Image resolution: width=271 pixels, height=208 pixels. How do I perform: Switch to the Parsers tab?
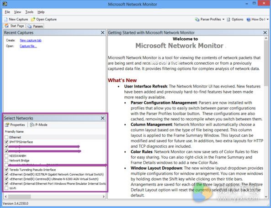coord(35,26)
